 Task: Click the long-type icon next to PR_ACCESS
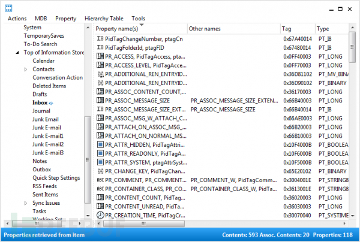pyautogui.click(x=100, y=56)
